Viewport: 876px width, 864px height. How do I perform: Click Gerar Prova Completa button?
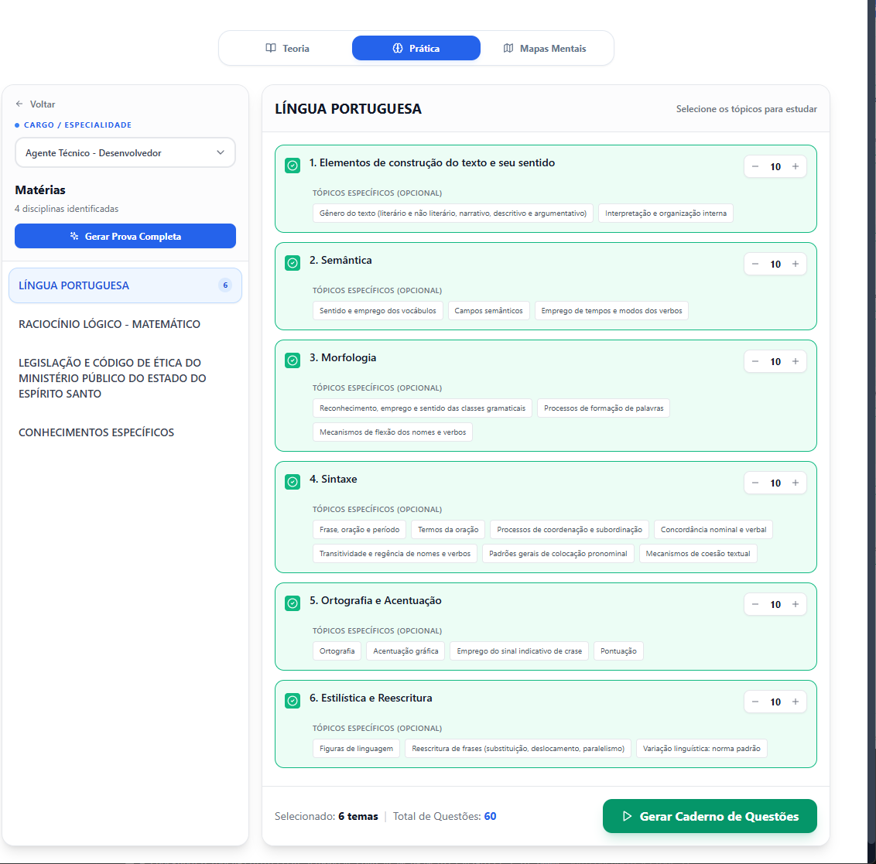tap(125, 236)
